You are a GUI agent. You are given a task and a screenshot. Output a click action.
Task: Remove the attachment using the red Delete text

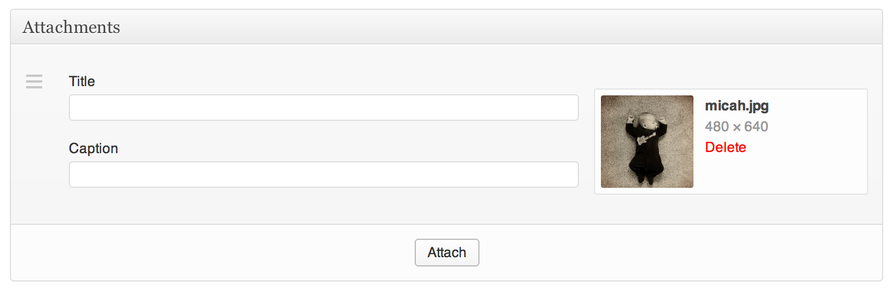(x=725, y=147)
